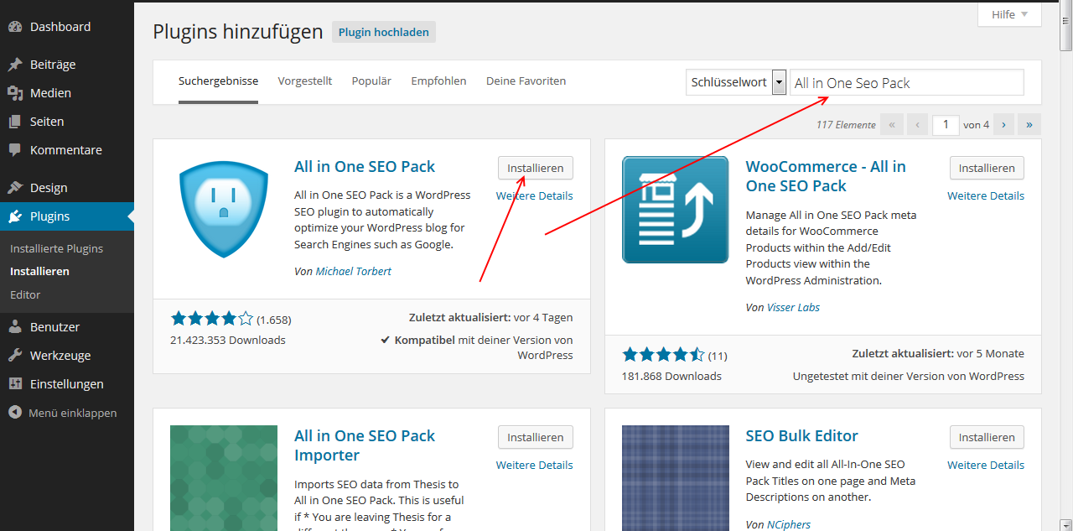Open Weitere Details for SEO Bulk Editor

click(x=986, y=465)
